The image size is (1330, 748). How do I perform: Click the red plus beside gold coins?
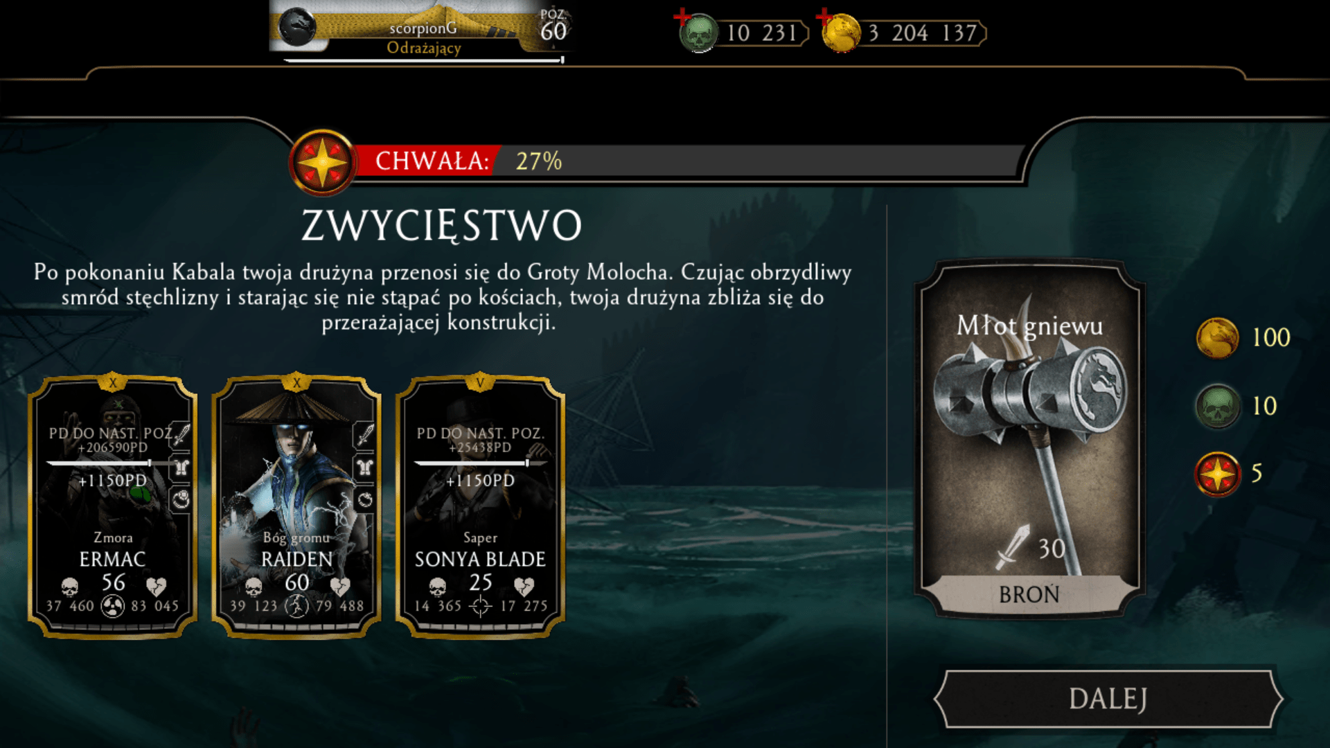[824, 15]
